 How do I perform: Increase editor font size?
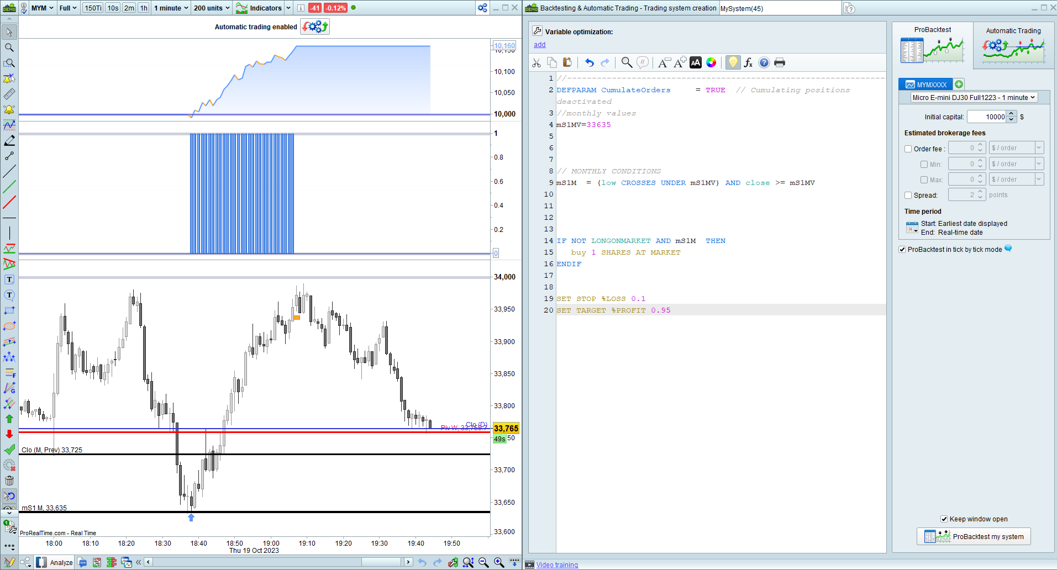point(680,62)
